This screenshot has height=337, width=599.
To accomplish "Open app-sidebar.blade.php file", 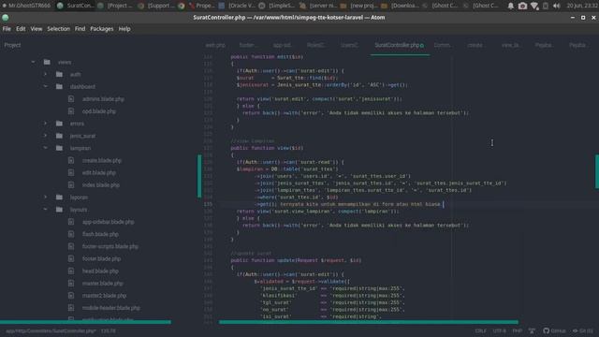I will coord(109,222).
